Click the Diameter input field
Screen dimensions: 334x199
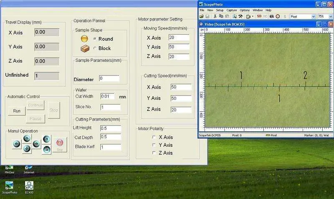tap(109, 78)
